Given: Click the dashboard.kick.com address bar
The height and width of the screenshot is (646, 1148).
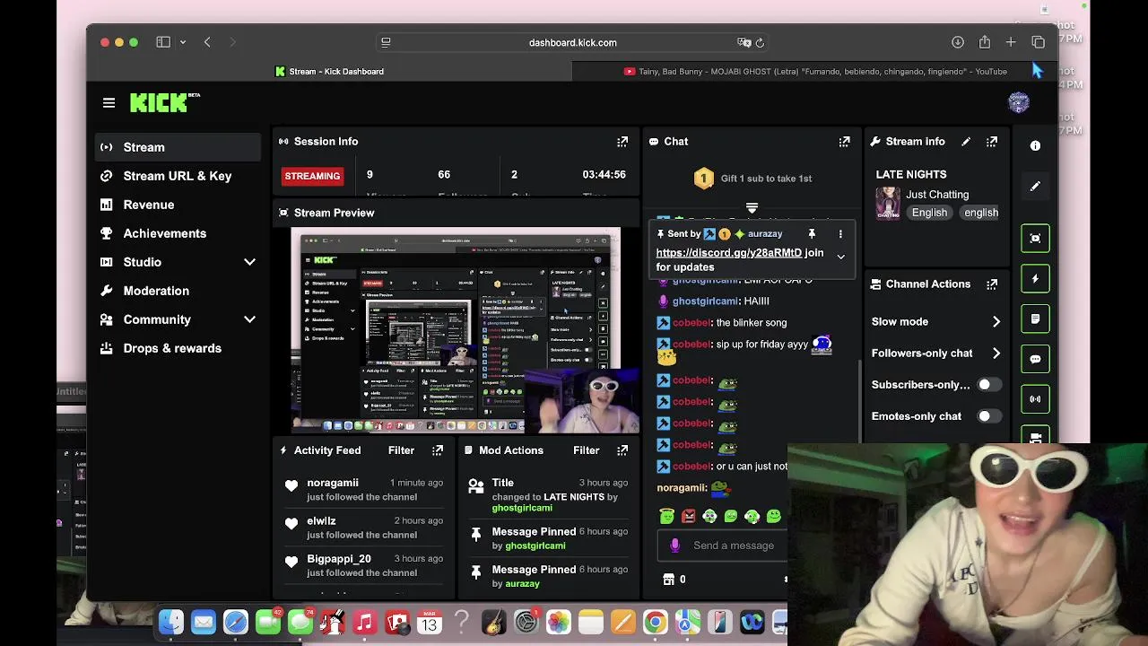Looking at the screenshot, I should 572,42.
